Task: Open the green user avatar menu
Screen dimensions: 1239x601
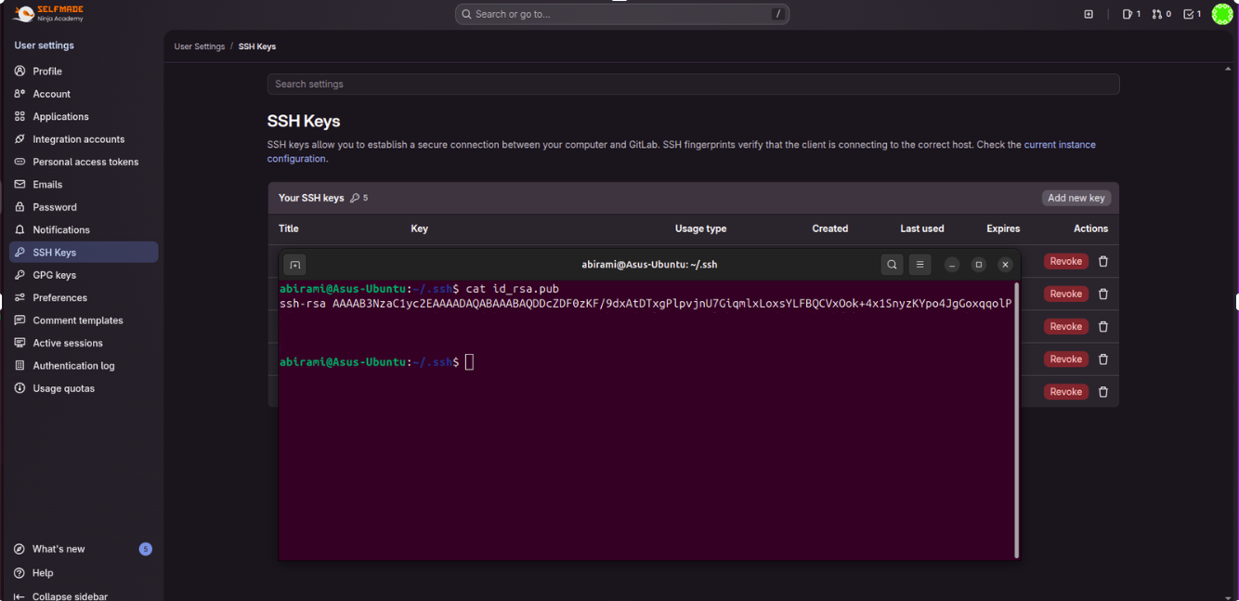Action: pos(1221,14)
